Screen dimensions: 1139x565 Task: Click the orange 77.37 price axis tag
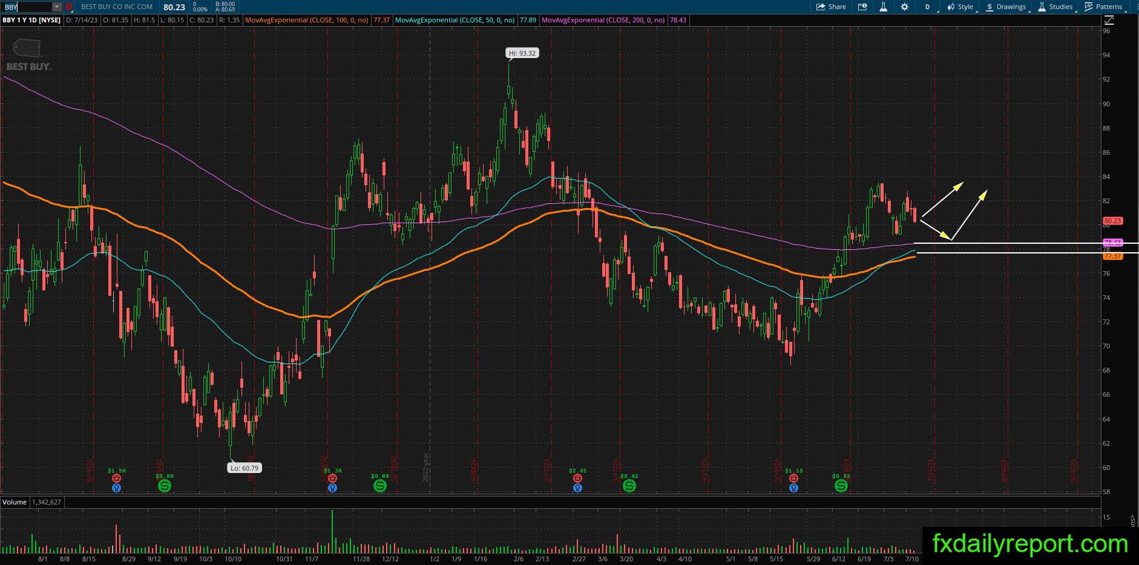pyautogui.click(x=1113, y=256)
